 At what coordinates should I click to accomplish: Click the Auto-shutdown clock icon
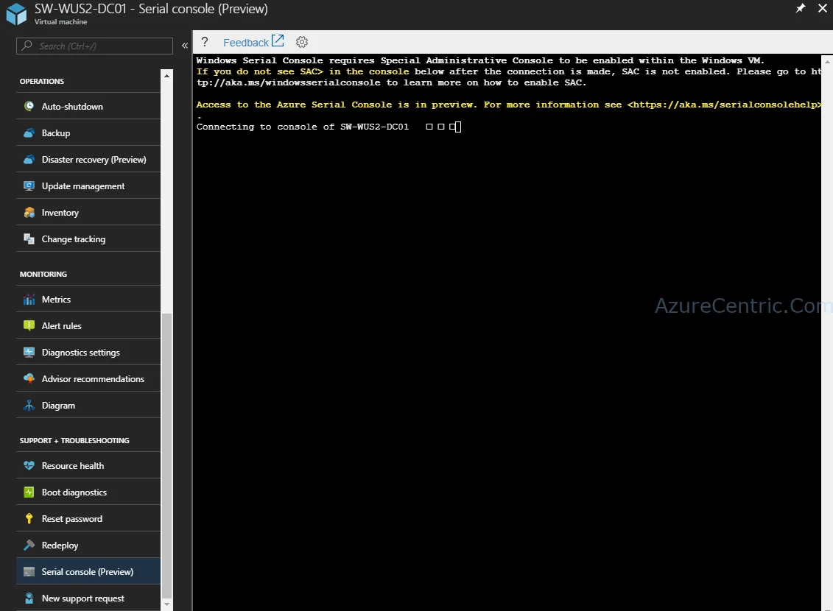(x=29, y=106)
